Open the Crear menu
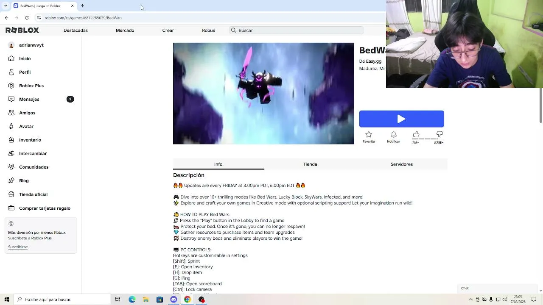The width and height of the screenshot is (543, 305). click(168, 30)
